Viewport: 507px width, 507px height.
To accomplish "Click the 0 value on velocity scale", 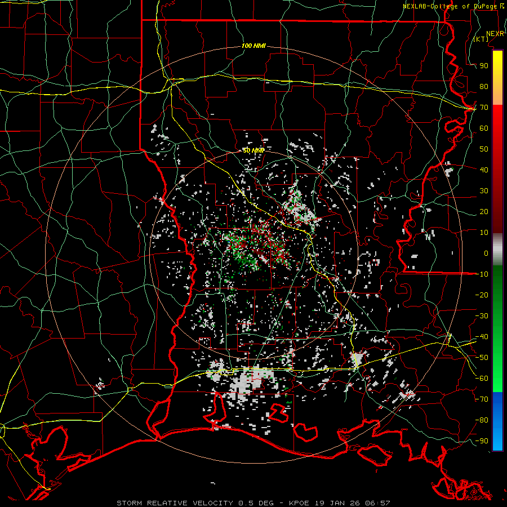I will (x=486, y=253).
